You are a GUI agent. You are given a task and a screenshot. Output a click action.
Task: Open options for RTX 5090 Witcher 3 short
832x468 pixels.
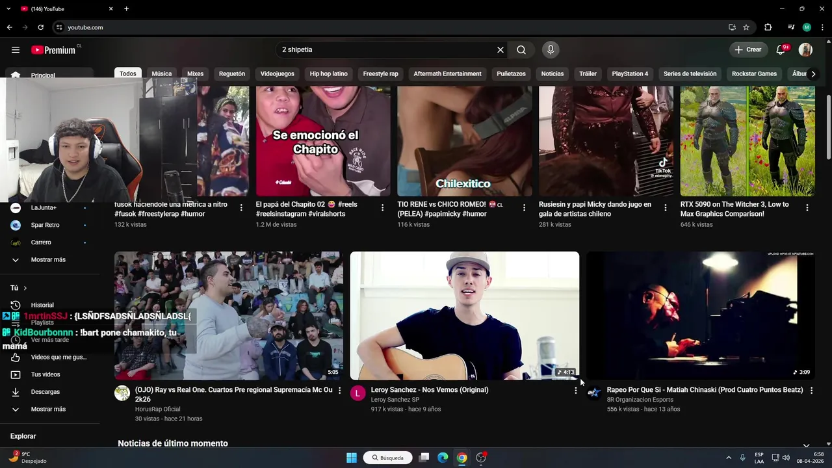pos(807,208)
